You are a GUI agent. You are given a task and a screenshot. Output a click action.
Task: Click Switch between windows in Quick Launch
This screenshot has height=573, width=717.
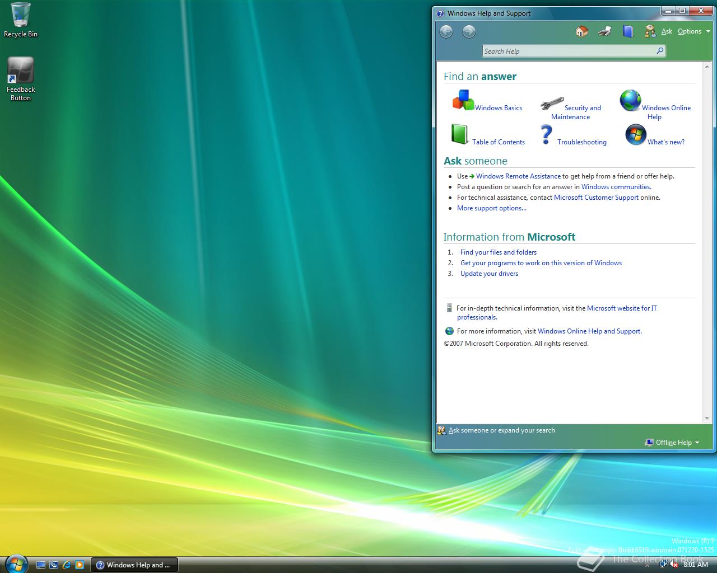[54, 565]
